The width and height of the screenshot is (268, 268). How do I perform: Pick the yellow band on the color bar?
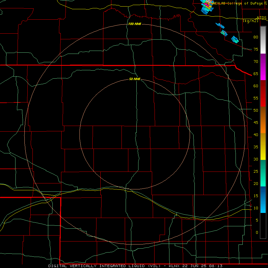[x=263, y=147]
